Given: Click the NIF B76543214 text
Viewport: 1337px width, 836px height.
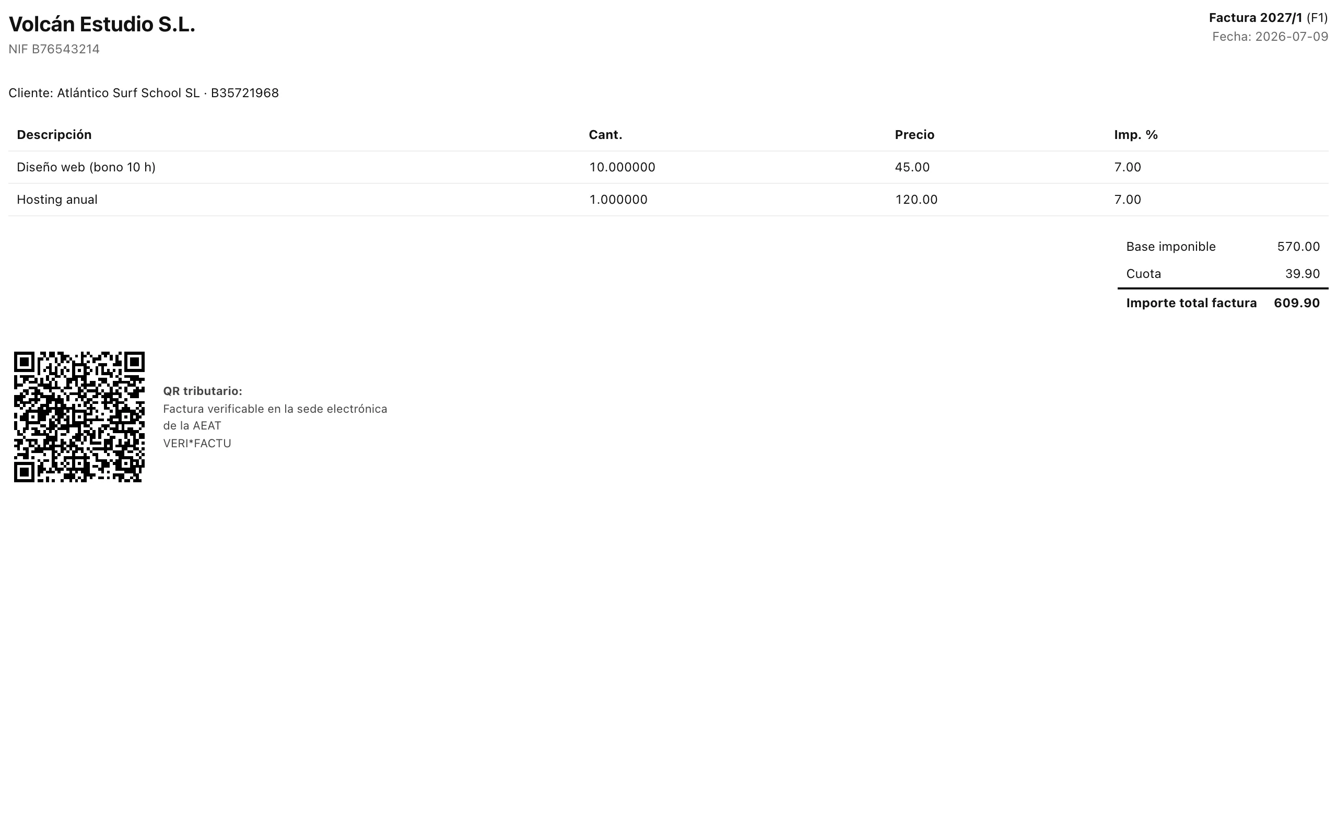Looking at the screenshot, I should tap(54, 49).
